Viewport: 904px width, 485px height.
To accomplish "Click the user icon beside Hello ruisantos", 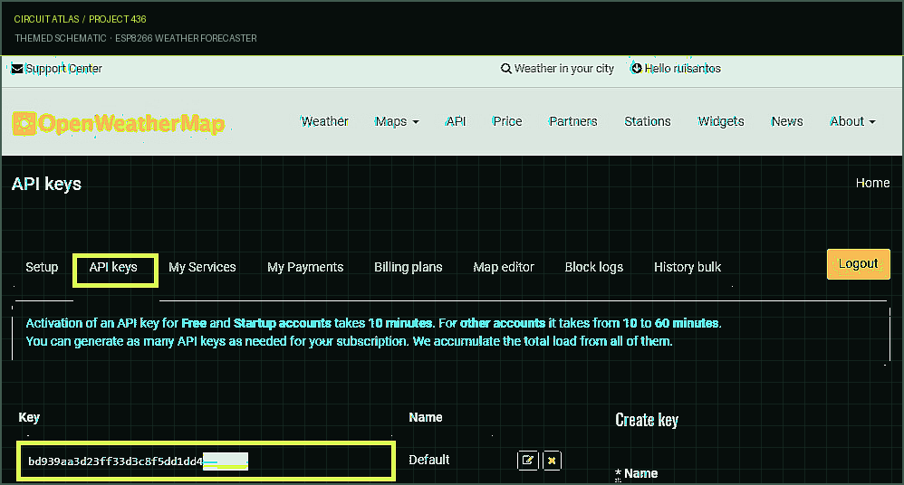I will pyautogui.click(x=637, y=68).
